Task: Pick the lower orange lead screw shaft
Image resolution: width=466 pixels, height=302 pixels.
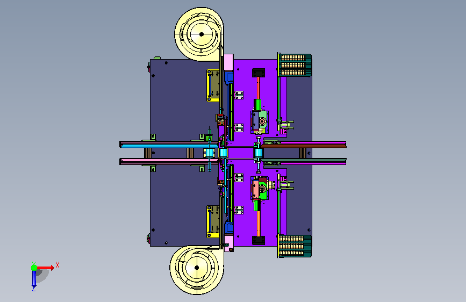Action: (x=259, y=223)
